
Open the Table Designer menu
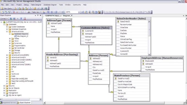click(36, 5)
